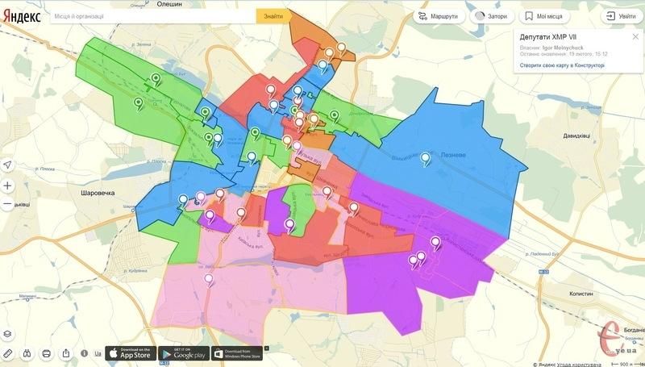Image resolution: width=645 pixels, height=367 pixels.
Task: Click the geolocation arrow icon
Action: 7,165
